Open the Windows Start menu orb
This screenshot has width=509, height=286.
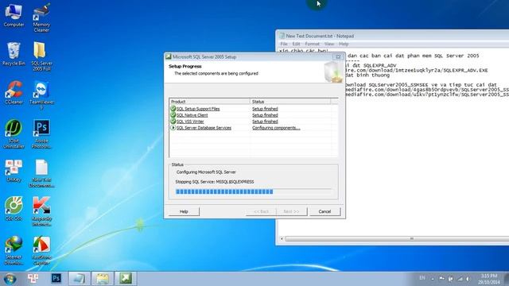pyautogui.click(x=10, y=279)
